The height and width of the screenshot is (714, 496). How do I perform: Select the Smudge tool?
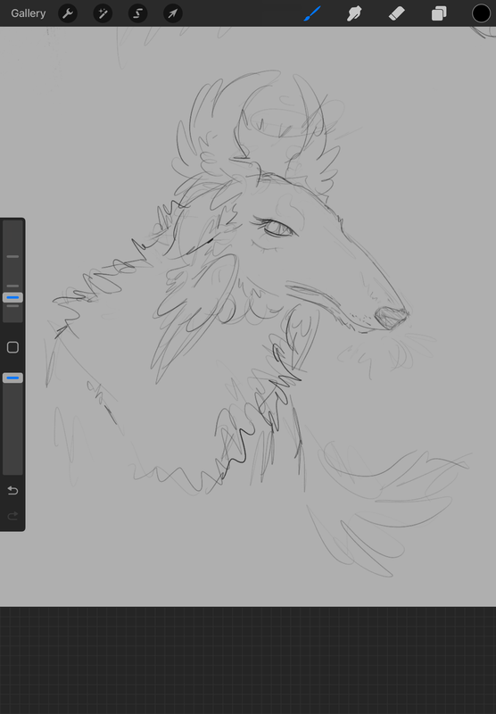(354, 13)
